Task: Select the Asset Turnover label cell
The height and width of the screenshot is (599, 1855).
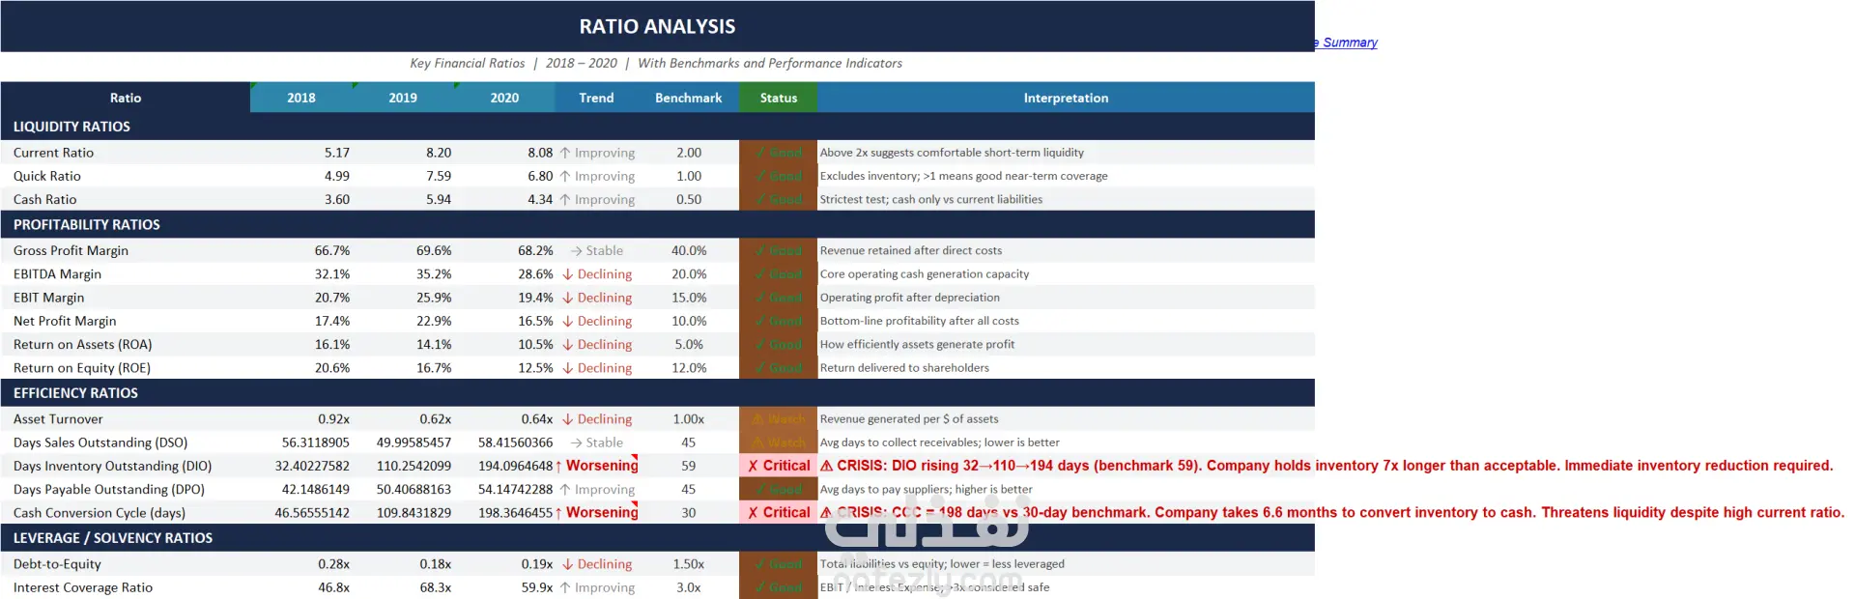Action: click(126, 419)
